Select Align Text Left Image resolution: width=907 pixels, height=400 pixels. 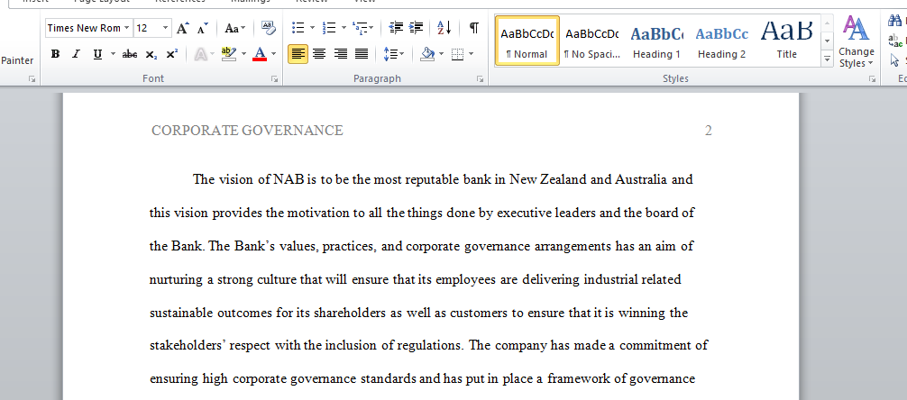pyautogui.click(x=298, y=54)
